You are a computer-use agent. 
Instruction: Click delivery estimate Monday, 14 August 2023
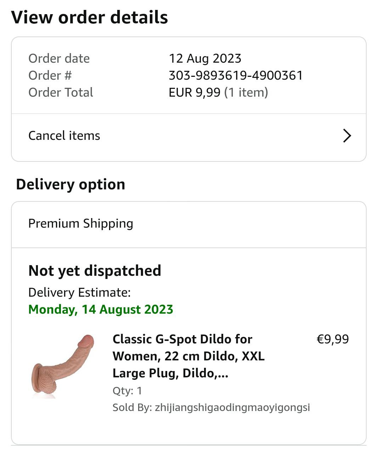pos(101,309)
